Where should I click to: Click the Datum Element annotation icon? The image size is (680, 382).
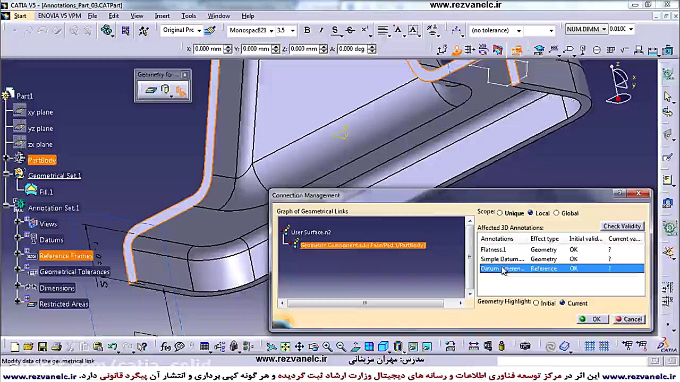coord(583,50)
